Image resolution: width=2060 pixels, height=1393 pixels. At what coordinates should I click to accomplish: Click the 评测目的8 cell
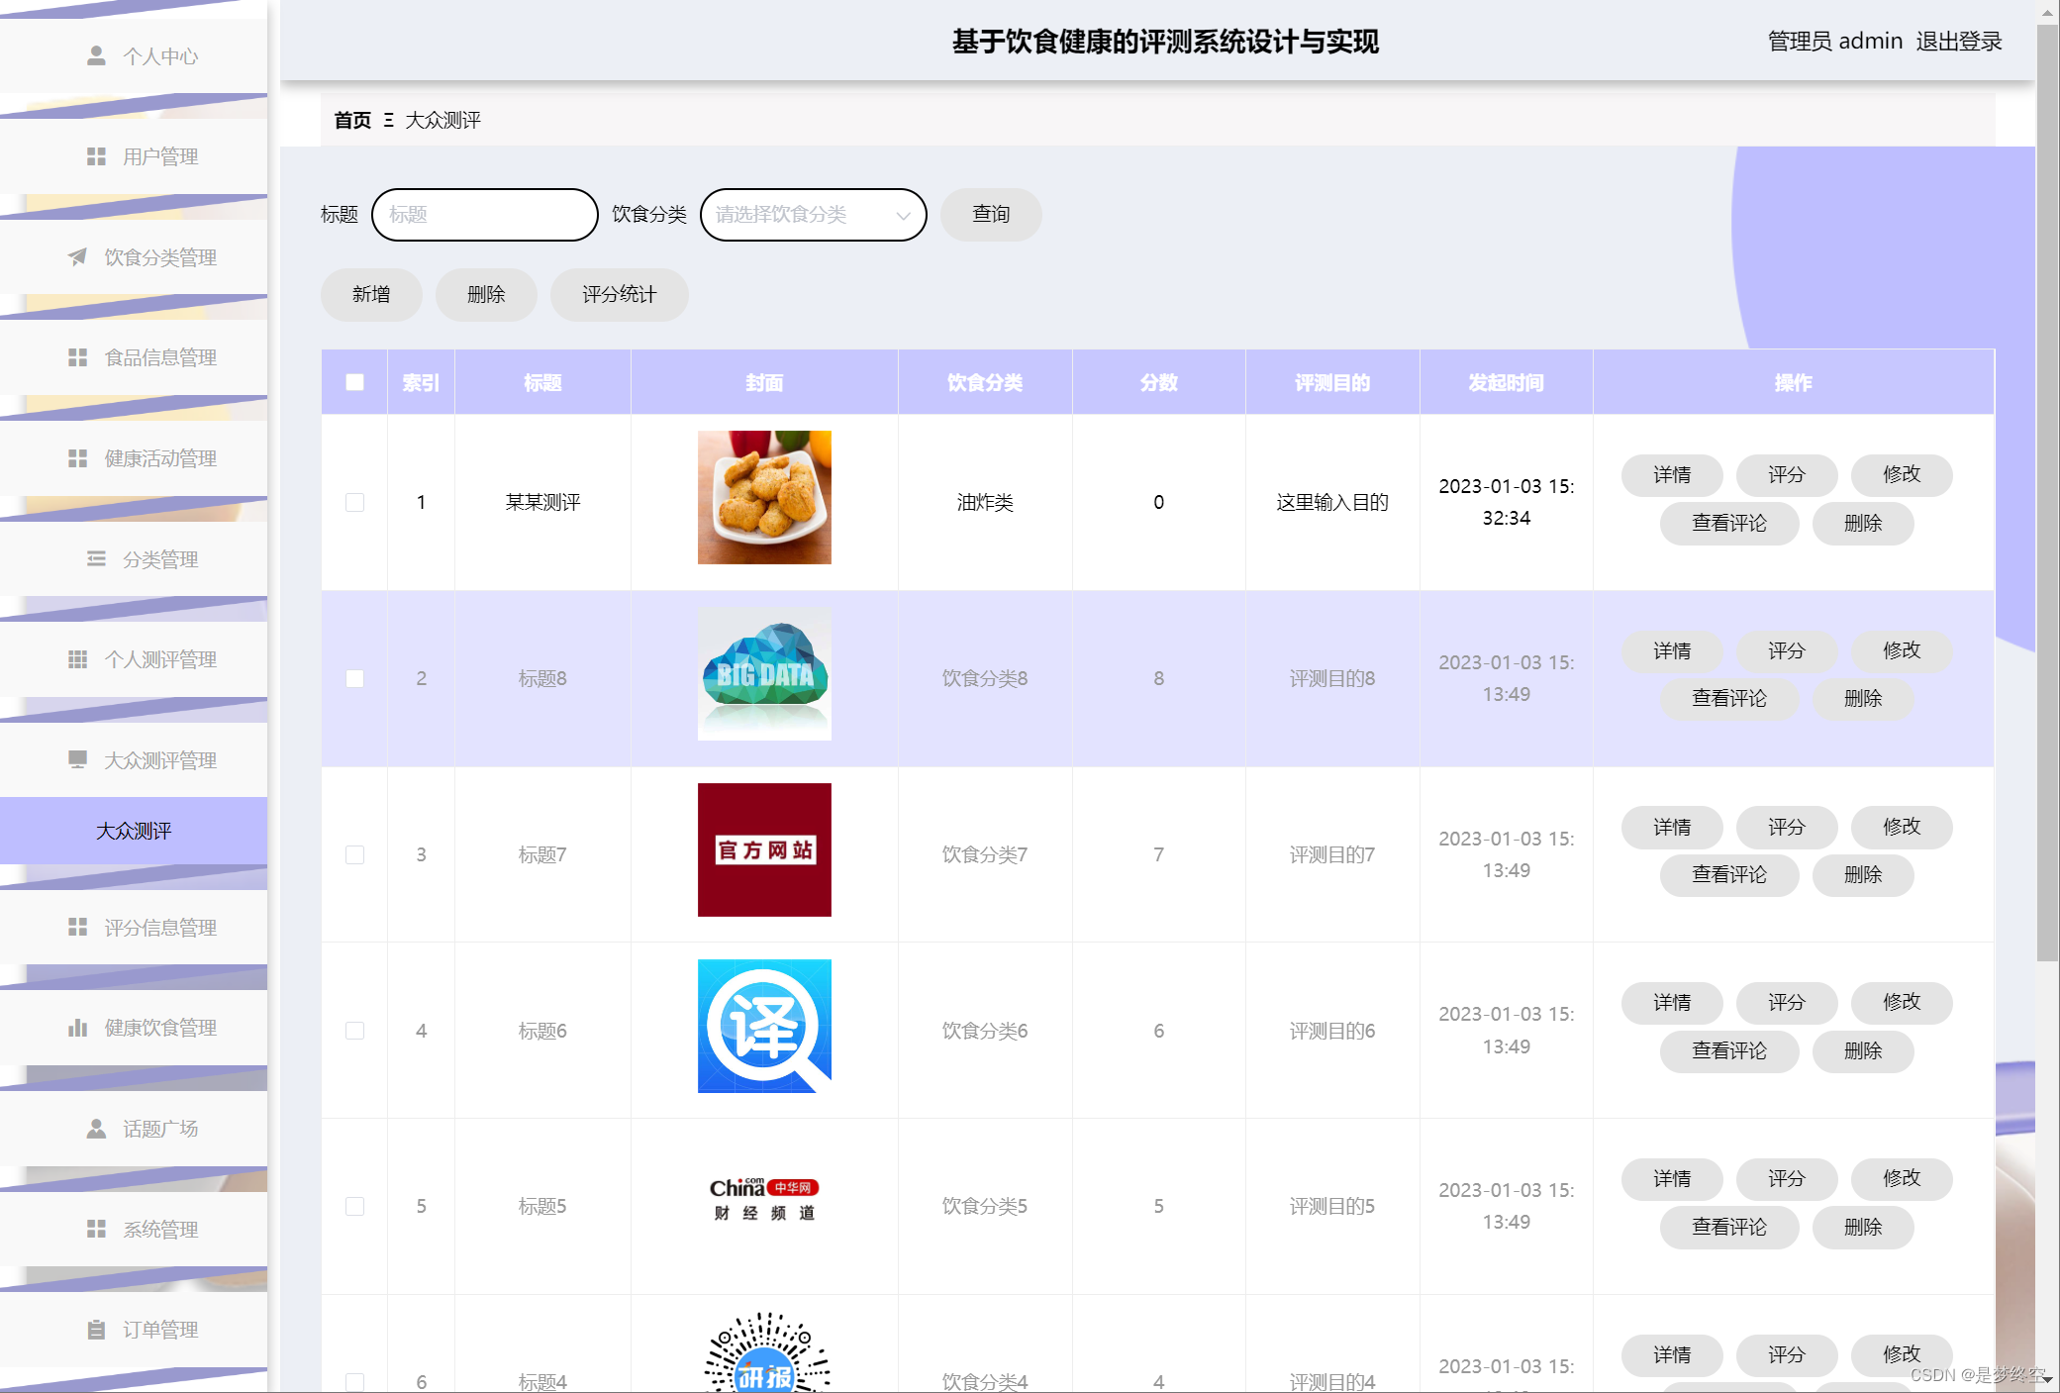point(1332,678)
